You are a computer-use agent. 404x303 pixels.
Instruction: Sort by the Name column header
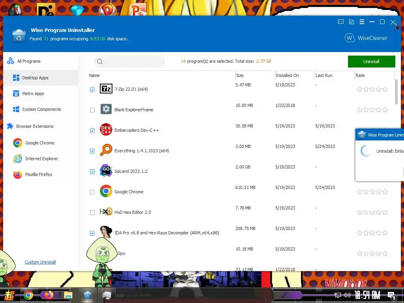[161, 75]
